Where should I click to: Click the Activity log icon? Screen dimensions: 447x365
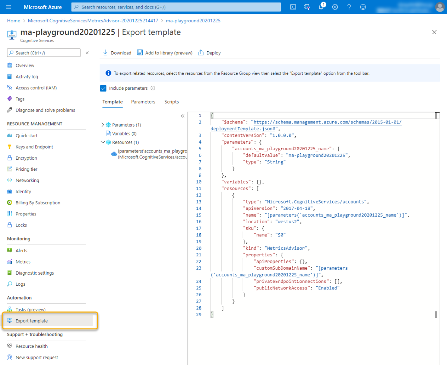(x=10, y=77)
